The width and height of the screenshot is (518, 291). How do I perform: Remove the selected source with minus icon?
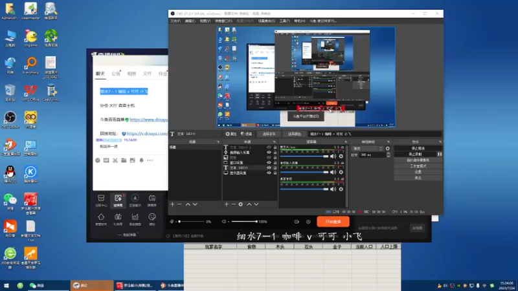click(x=234, y=204)
